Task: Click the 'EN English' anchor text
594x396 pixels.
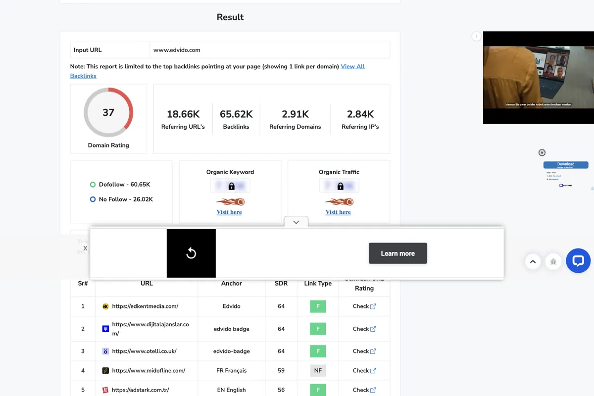Action: [232, 390]
